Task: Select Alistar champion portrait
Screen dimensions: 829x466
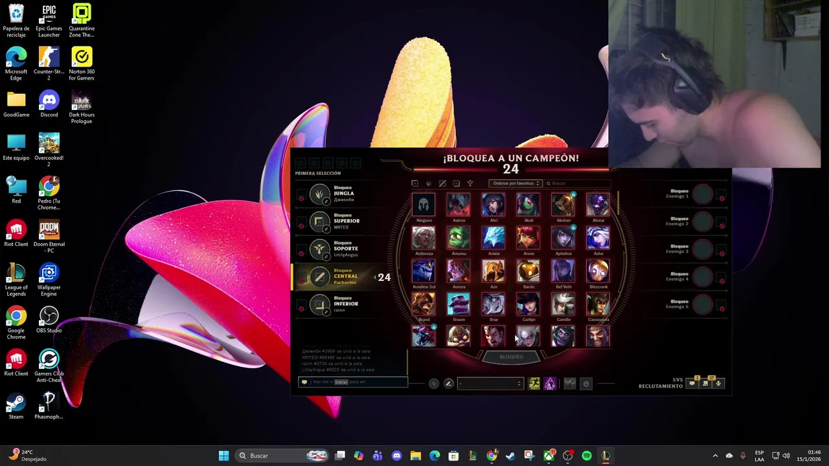Action: [598, 205]
